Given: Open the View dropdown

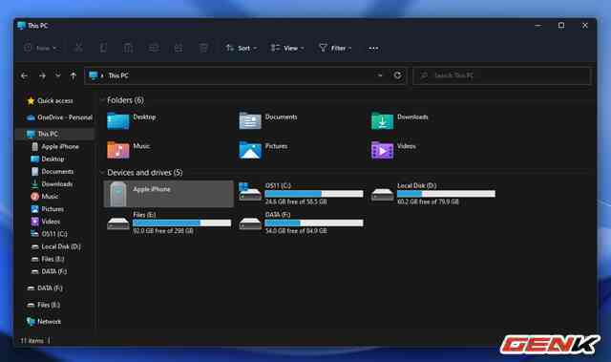Looking at the screenshot, I should pyautogui.click(x=287, y=48).
